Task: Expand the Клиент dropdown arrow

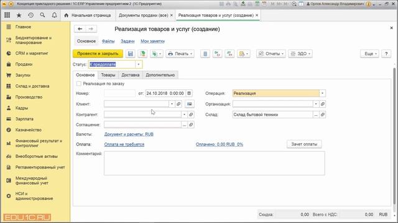Action: [x=172, y=104]
